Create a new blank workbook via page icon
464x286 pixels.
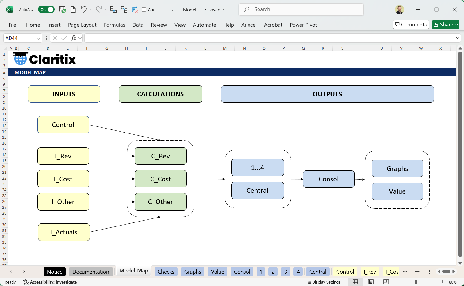[x=73, y=10]
